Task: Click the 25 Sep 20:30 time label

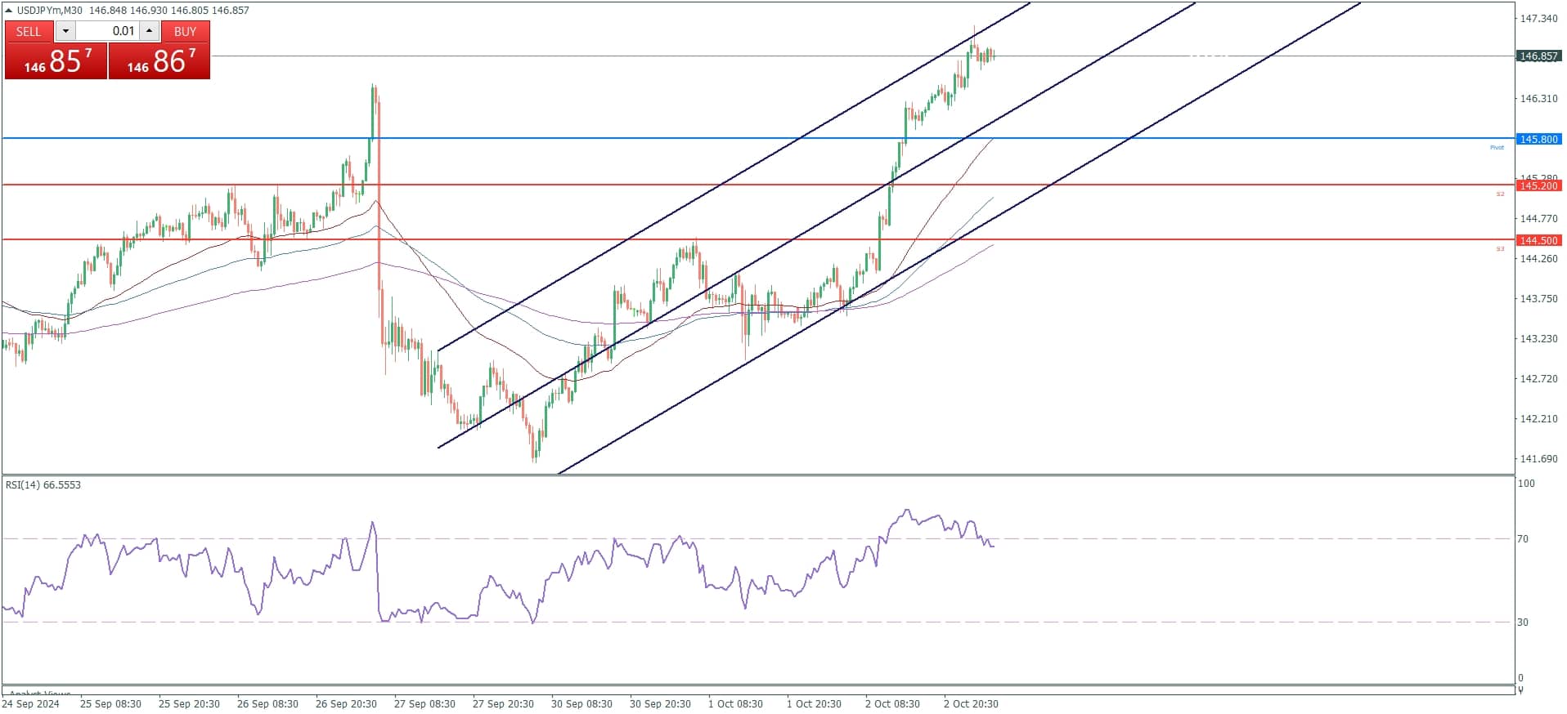Action: click(189, 704)
